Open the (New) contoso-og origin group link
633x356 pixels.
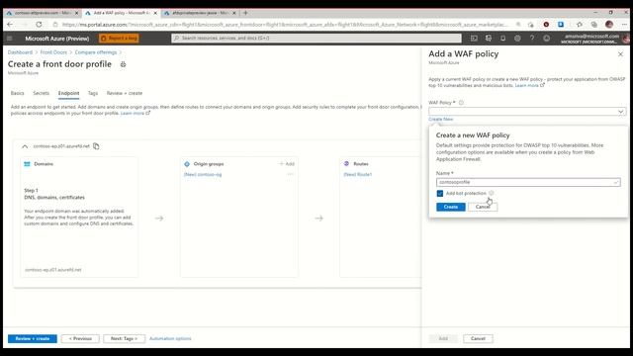(203, 175)
